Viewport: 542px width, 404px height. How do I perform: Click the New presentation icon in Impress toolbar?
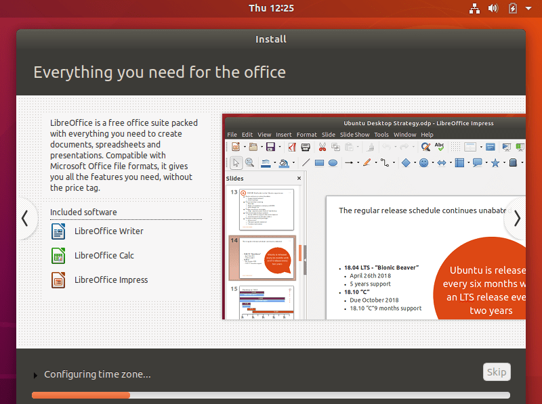[236, 147]
